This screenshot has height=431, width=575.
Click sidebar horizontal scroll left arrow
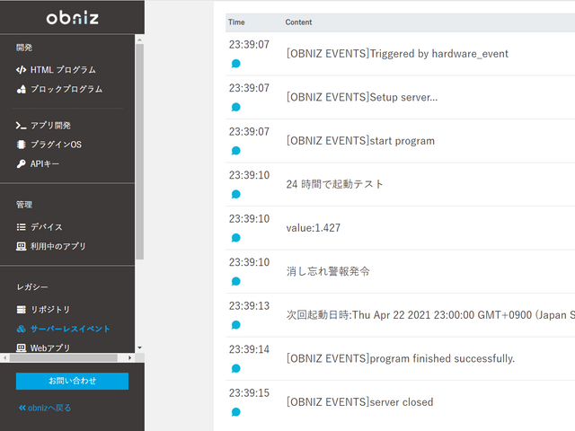[4, 357]
